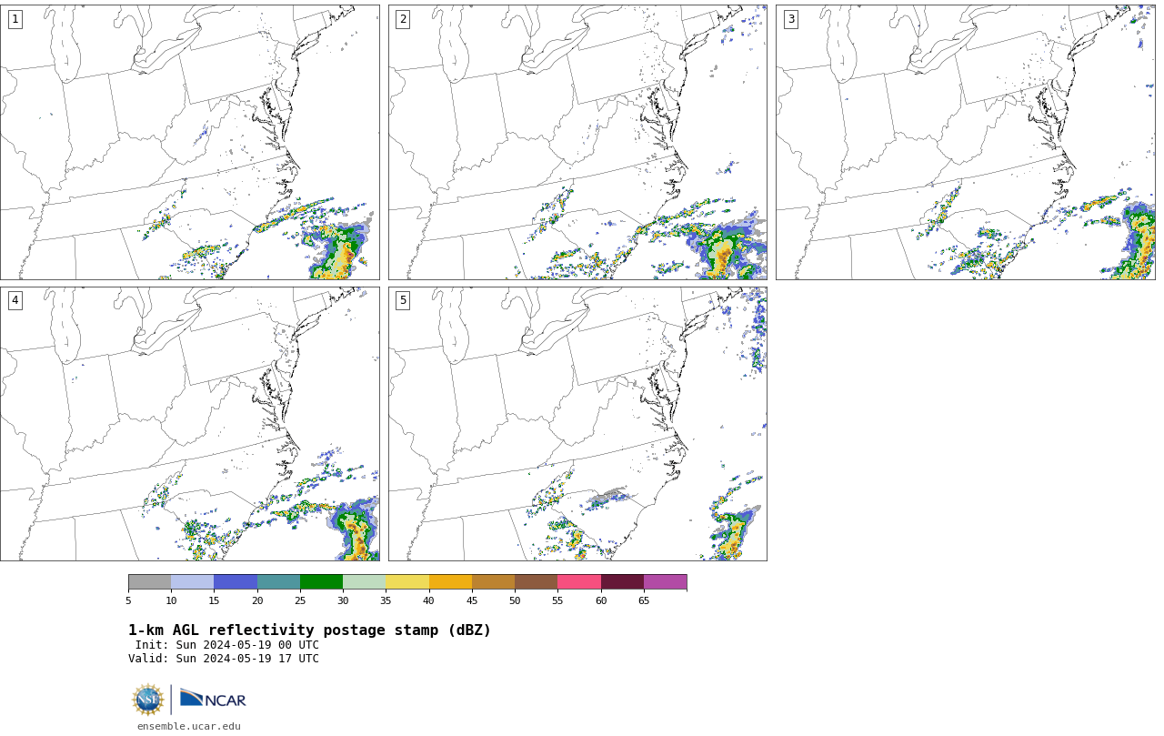Click the teal 20-25 dBZ swatch
Screen dimensions: 1164x736
coord(278,582)
